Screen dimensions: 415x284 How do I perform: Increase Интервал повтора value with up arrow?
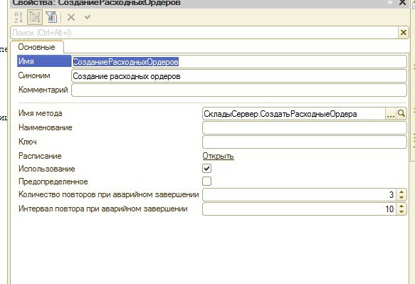click(x=401, y=206)
